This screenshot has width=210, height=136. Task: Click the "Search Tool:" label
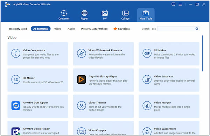pos(149,29)
